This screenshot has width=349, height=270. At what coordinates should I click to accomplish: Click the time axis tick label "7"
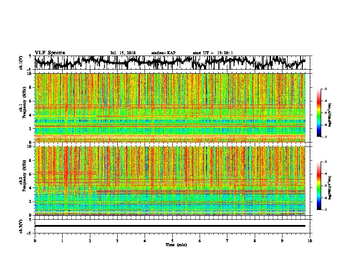pyautogui.click(x=227, y=241)
